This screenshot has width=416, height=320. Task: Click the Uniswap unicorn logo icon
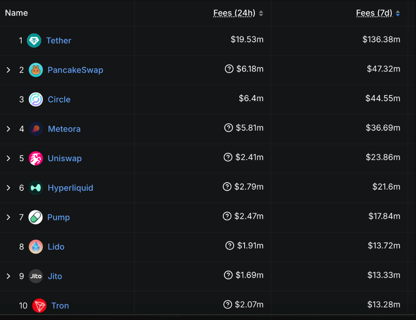[x=36, y=158]
